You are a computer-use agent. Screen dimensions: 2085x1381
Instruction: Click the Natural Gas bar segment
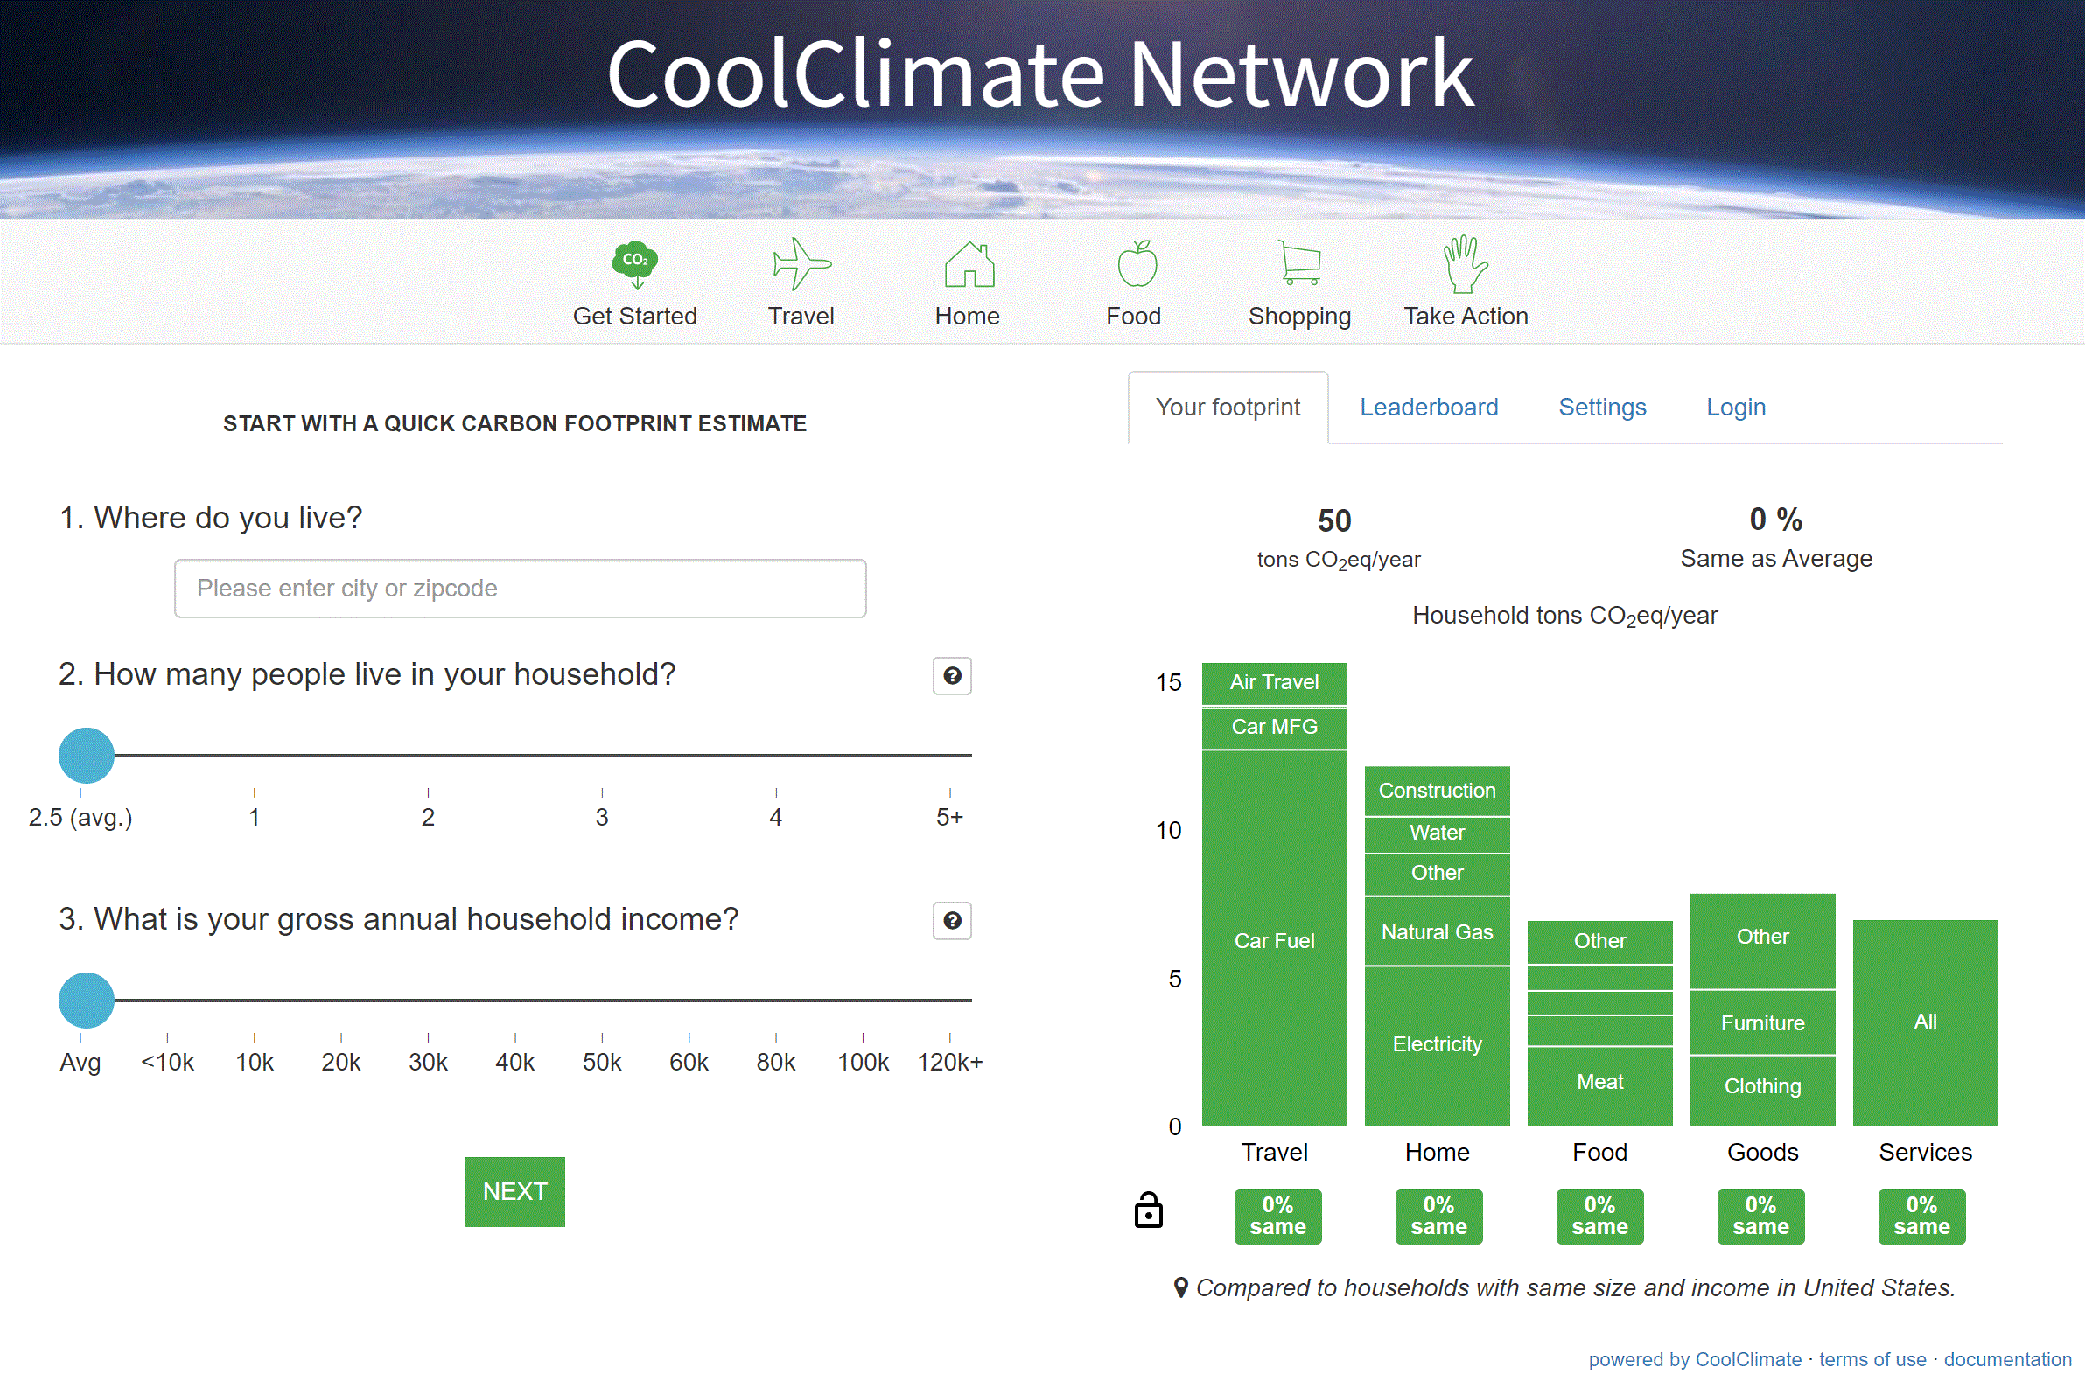pos(1438,931)
